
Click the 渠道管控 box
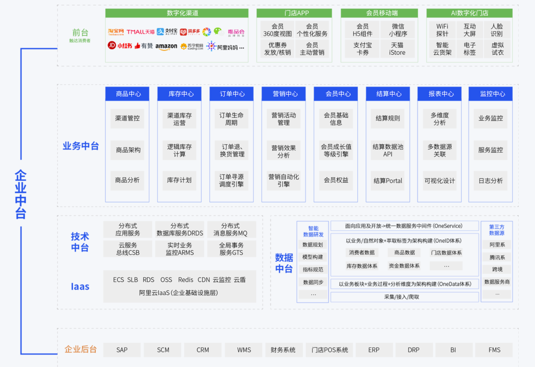127,118
